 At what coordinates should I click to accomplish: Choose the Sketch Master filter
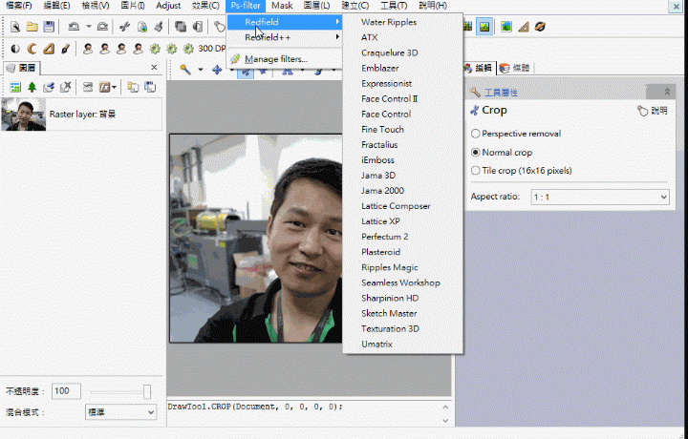[389, 313]
